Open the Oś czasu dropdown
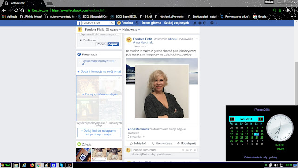Screen dimensions: 298x168 113,30
